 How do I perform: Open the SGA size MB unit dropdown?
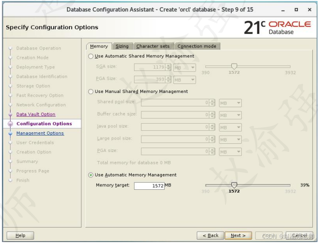pyautogui.click(x=184, y=68)
